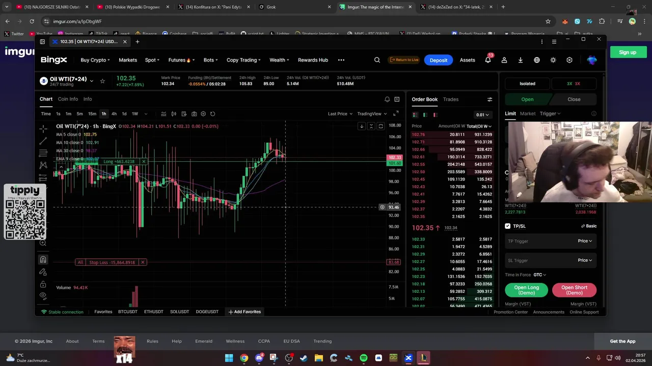The height and width of the screenshot is (366, 652).
Task: Open Time in Force GTC dropdown
Action: (540, 275)
